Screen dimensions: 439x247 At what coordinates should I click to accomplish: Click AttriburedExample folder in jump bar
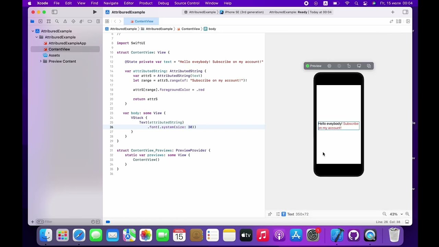pyautogui.click(x=157, y=29)
